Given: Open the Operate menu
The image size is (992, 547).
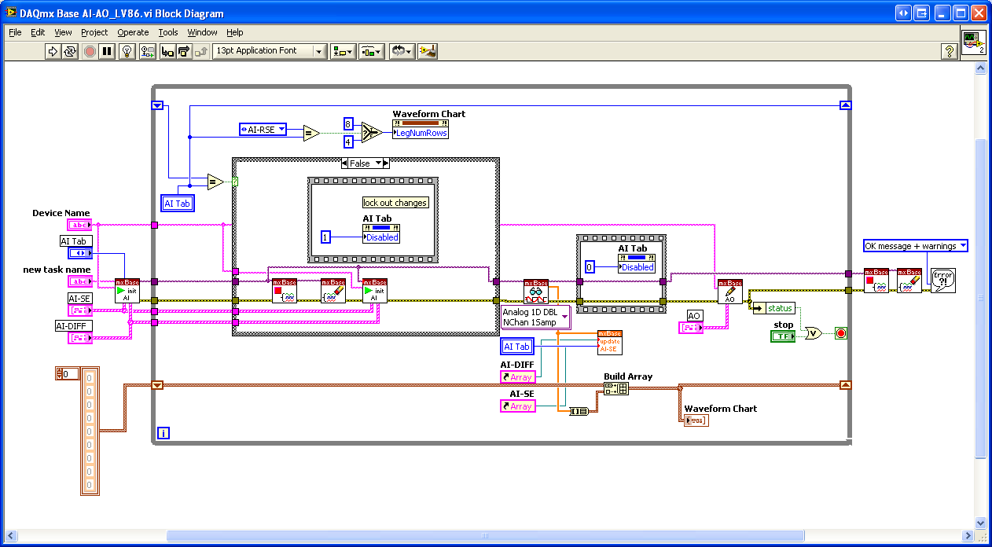Looking at the screenshot, I should coord(133,32).
